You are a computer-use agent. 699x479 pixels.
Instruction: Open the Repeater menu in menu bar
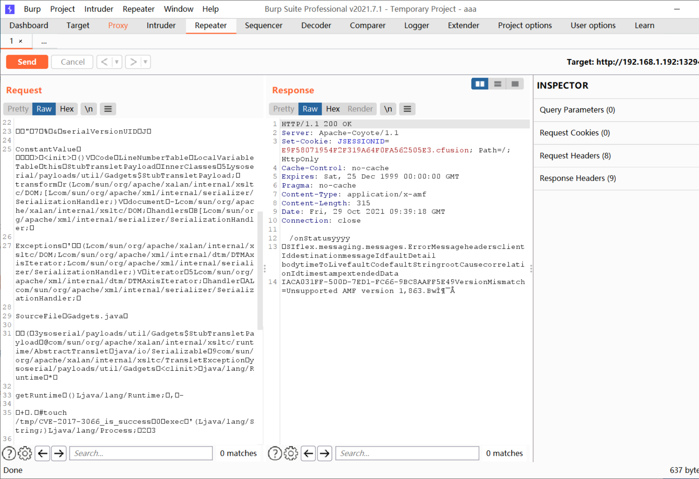(x=139, y=9)
